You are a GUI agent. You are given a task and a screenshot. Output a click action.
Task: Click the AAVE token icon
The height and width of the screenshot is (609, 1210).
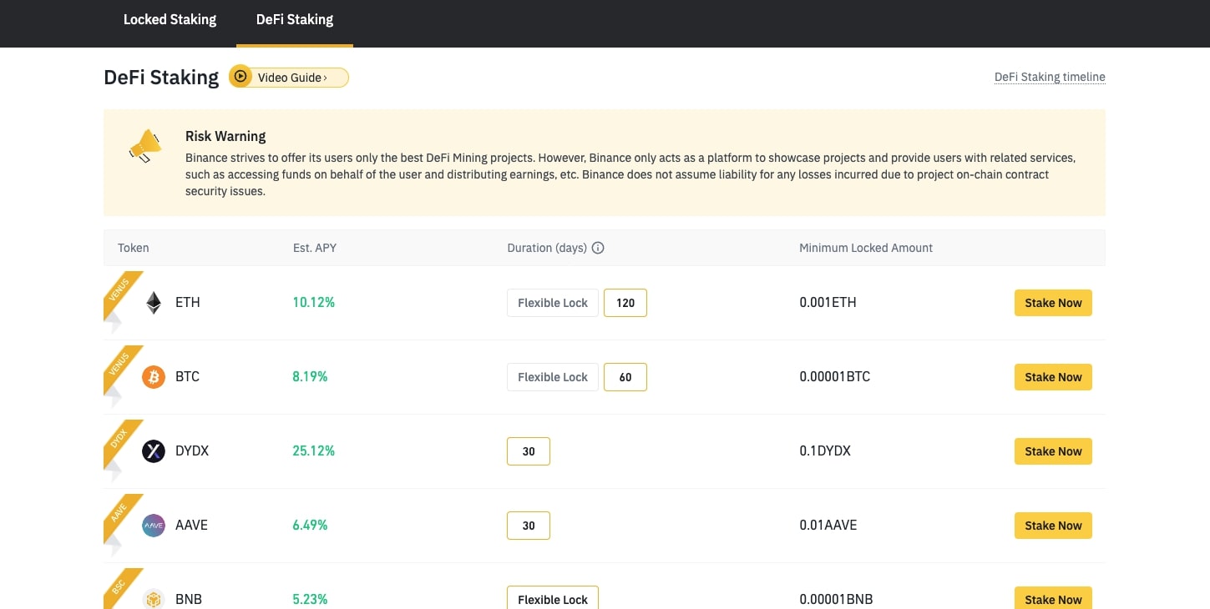point(154,526)
